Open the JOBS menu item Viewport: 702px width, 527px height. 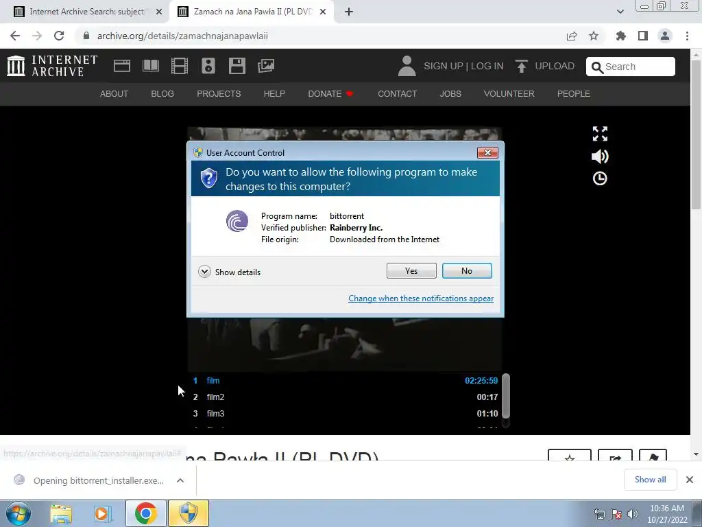pos(450,93)
